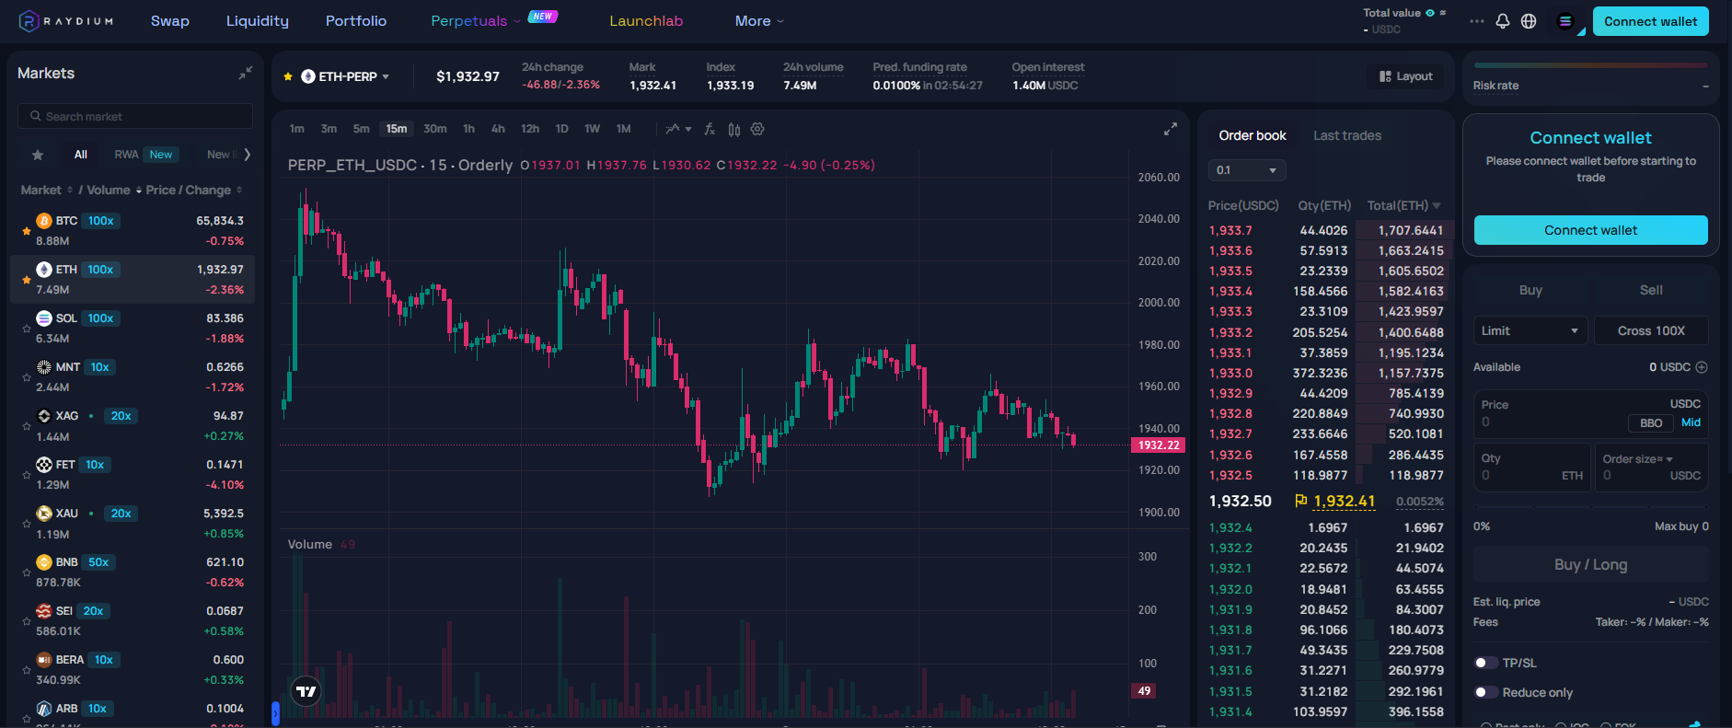Click the TradingView logo
This screenshot has width=1732, height=728.
click(306, 691)
